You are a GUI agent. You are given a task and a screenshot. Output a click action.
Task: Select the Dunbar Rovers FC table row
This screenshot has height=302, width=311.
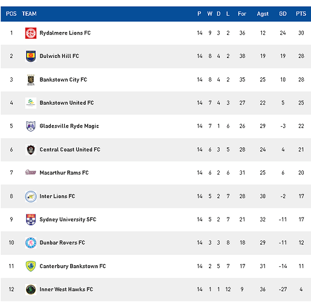pyautogui.click(x=155, y=243)
